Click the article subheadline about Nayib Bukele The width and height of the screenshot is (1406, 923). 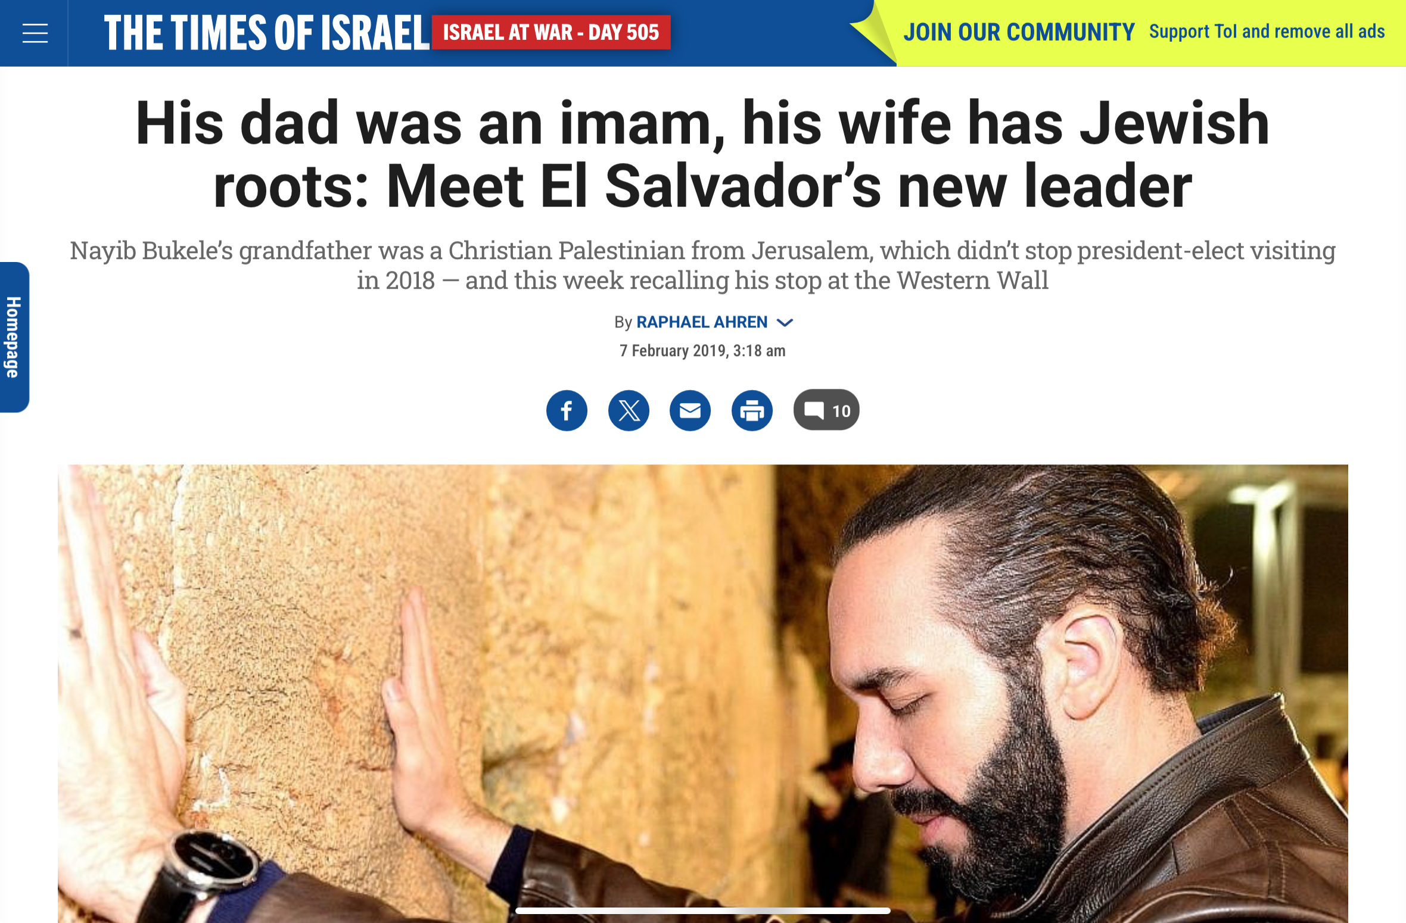pos(703,266)
